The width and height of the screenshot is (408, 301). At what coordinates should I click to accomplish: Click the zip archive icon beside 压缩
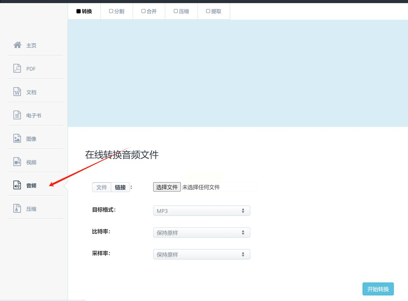(17, 208)
